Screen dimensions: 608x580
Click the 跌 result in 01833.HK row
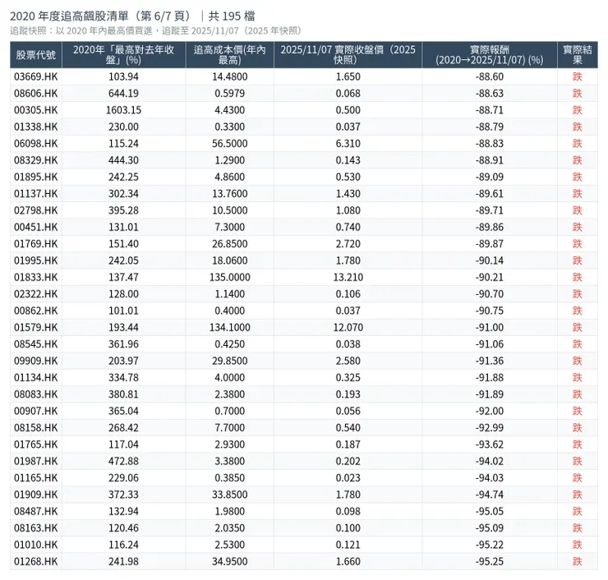tap(578, 277)
